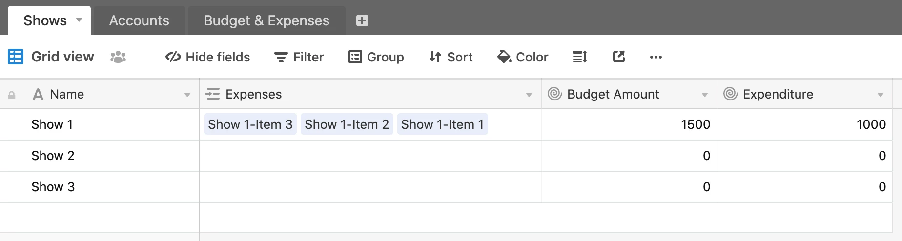This screenshot has height=241, width=902.
Task: Click the Hide fields button
Action: coord(207,57)
